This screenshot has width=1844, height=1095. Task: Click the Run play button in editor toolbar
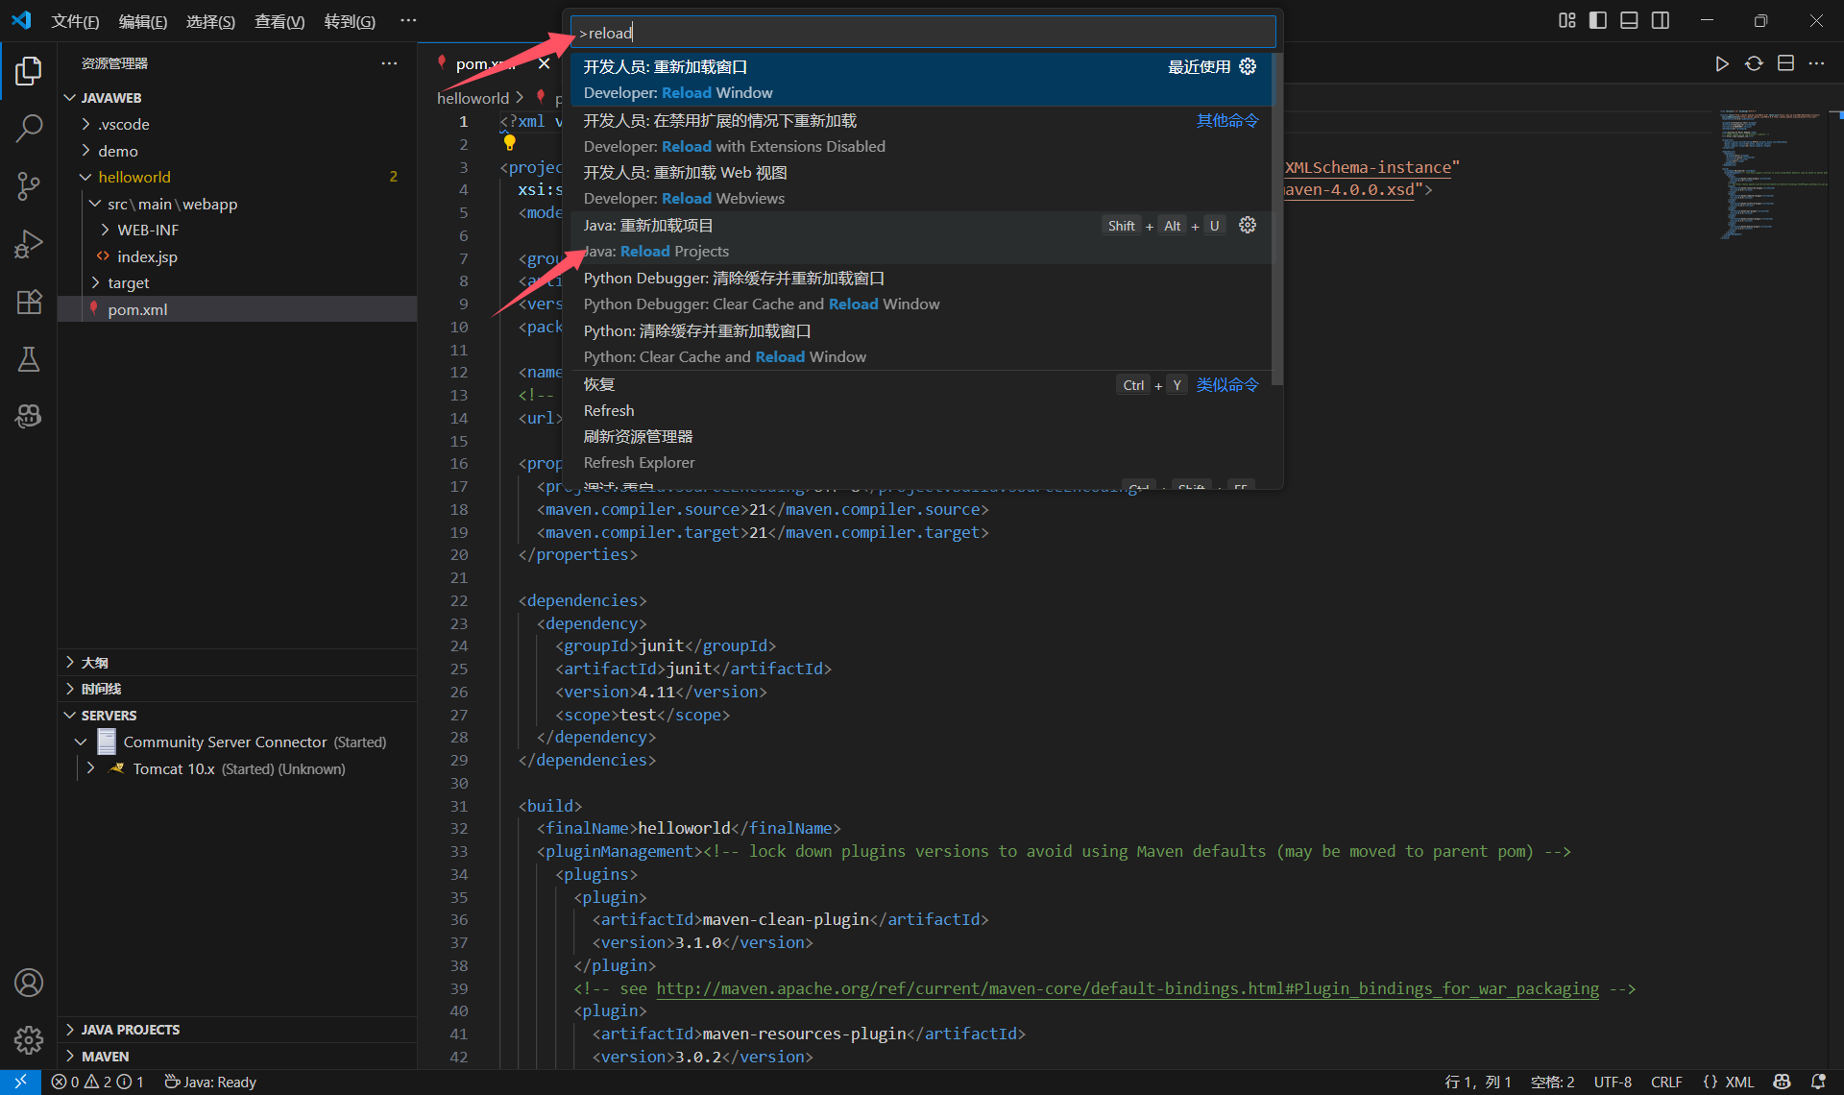pos(1722,63)
